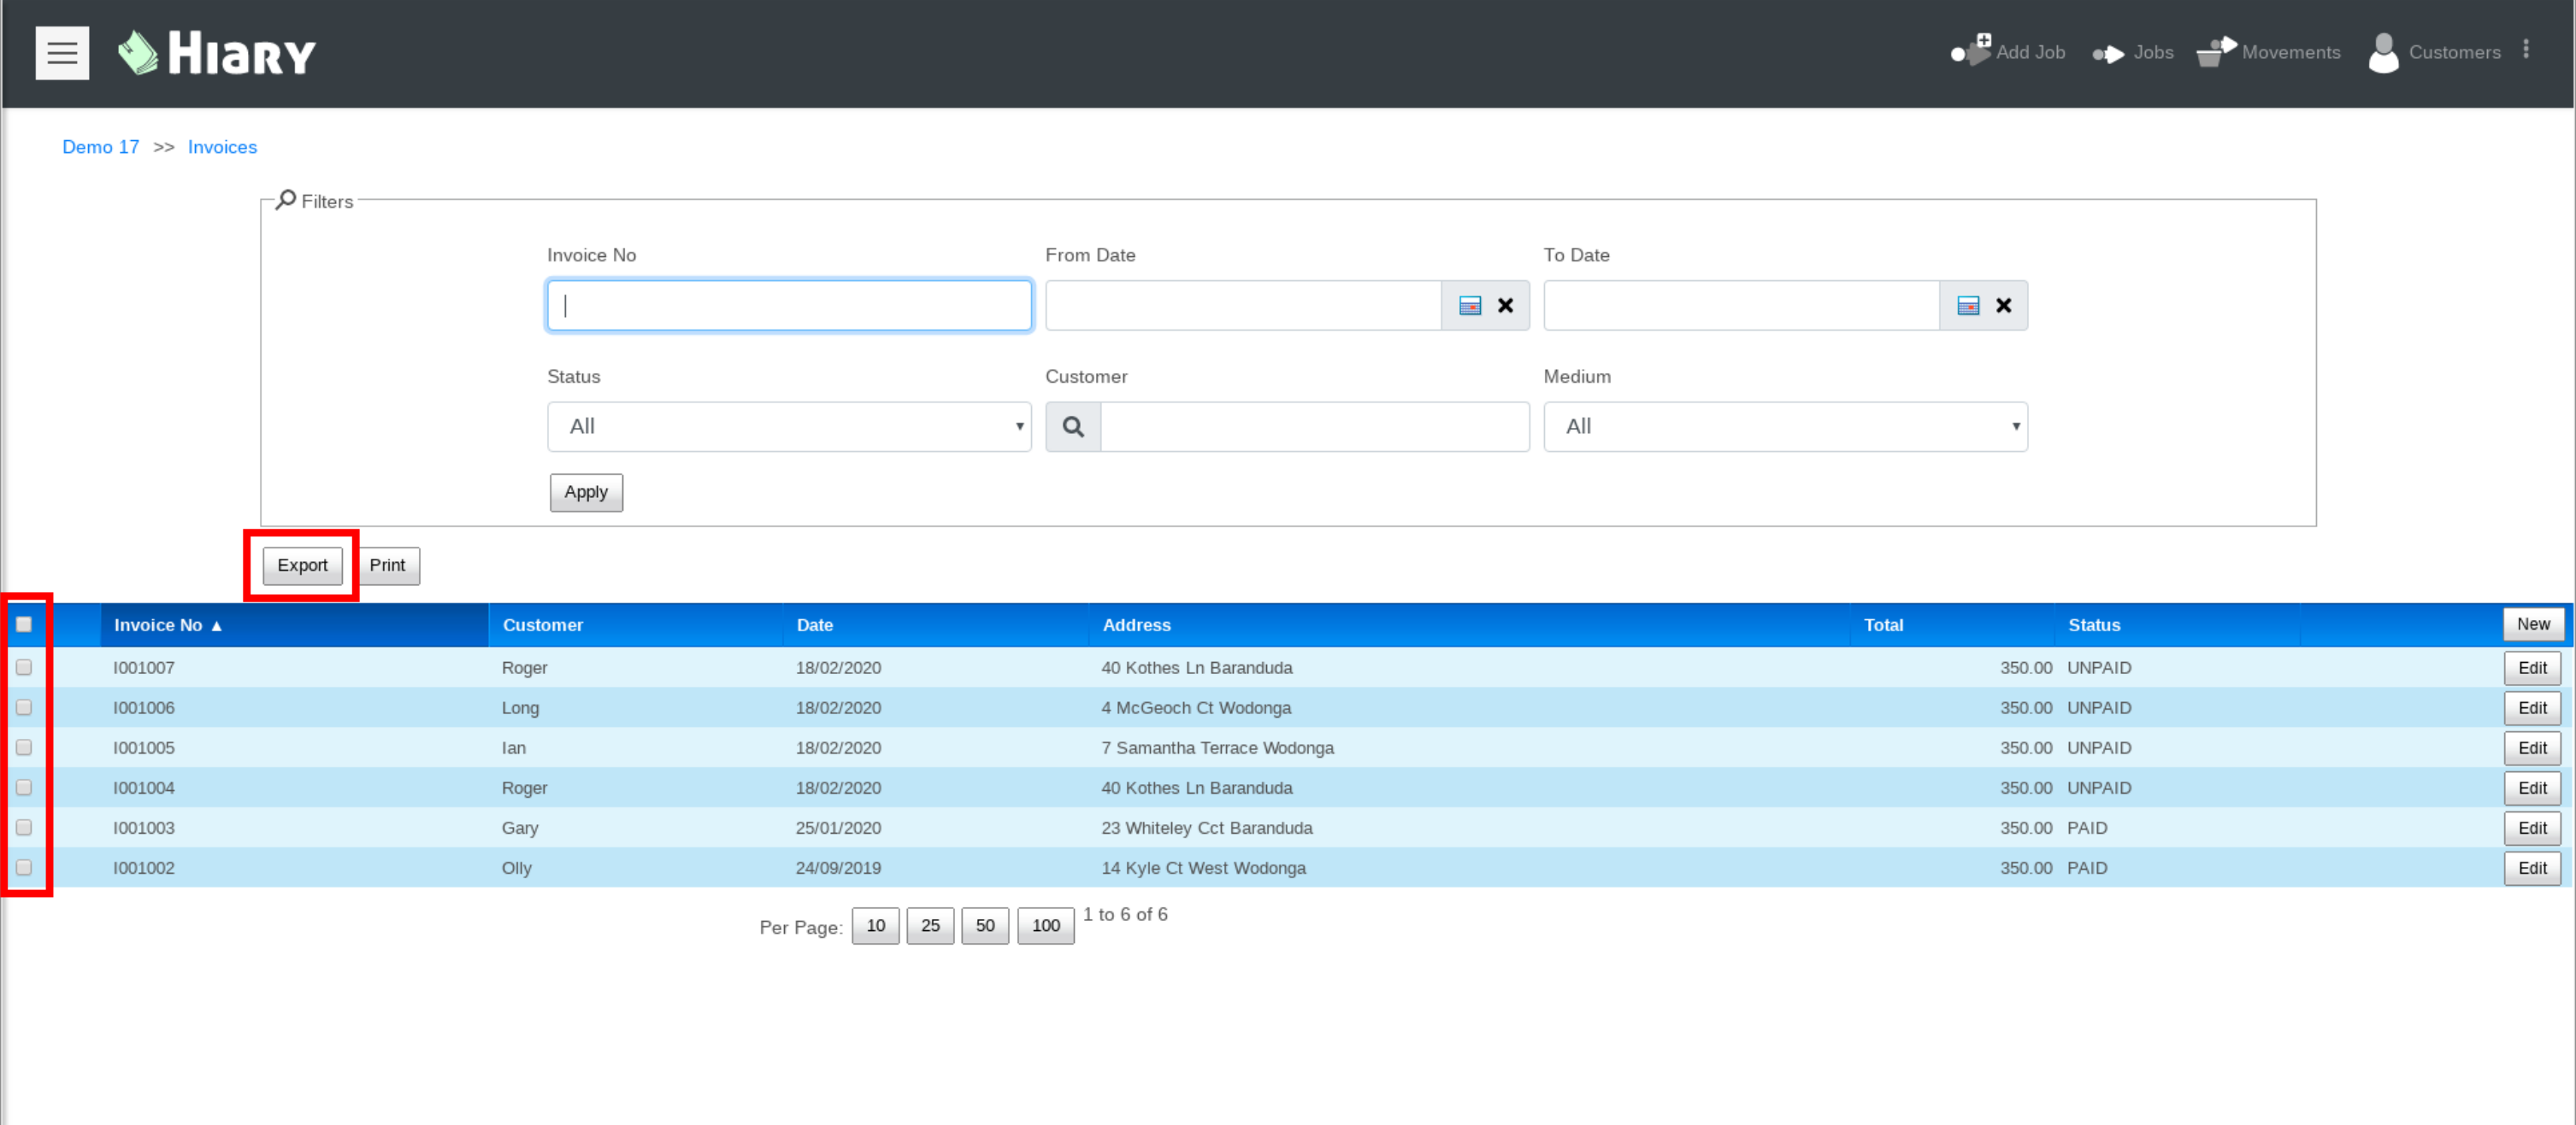Image resolution: width=2576 pixels, height=1125 pixels.
Task: Click the Customer filter text field
Action: [1315, 428]
